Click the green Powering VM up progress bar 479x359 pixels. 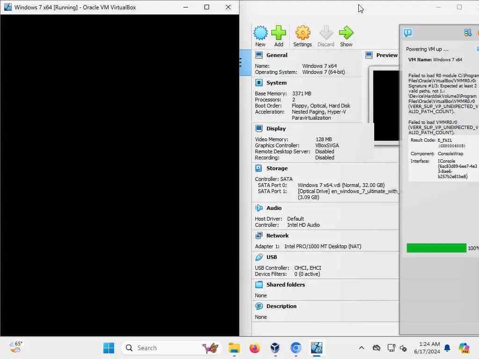click(x=436, y=248)
